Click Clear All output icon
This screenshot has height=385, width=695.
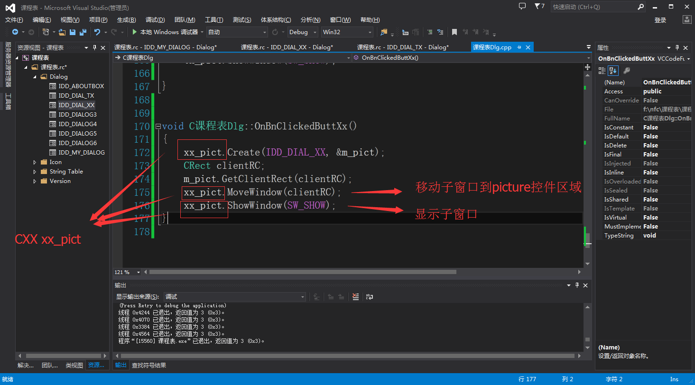[x=356, y=296]
